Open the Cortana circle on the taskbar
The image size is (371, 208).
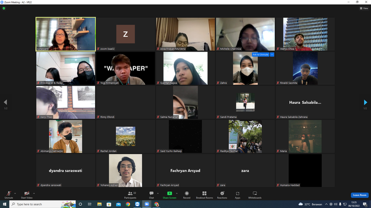pyautogui.click(x=80, y=204)
